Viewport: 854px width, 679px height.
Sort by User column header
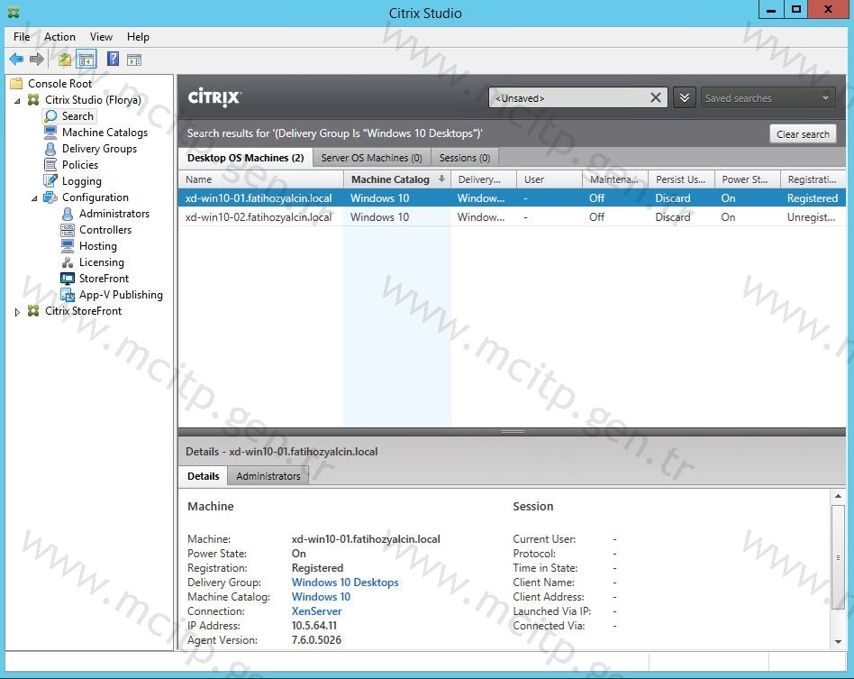(x=550, y=179)
